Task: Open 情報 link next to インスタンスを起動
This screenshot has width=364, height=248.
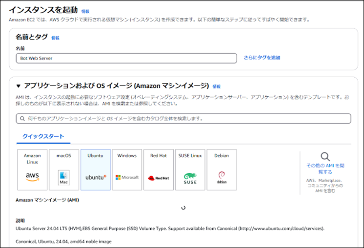Action: [x=85, y=11]
